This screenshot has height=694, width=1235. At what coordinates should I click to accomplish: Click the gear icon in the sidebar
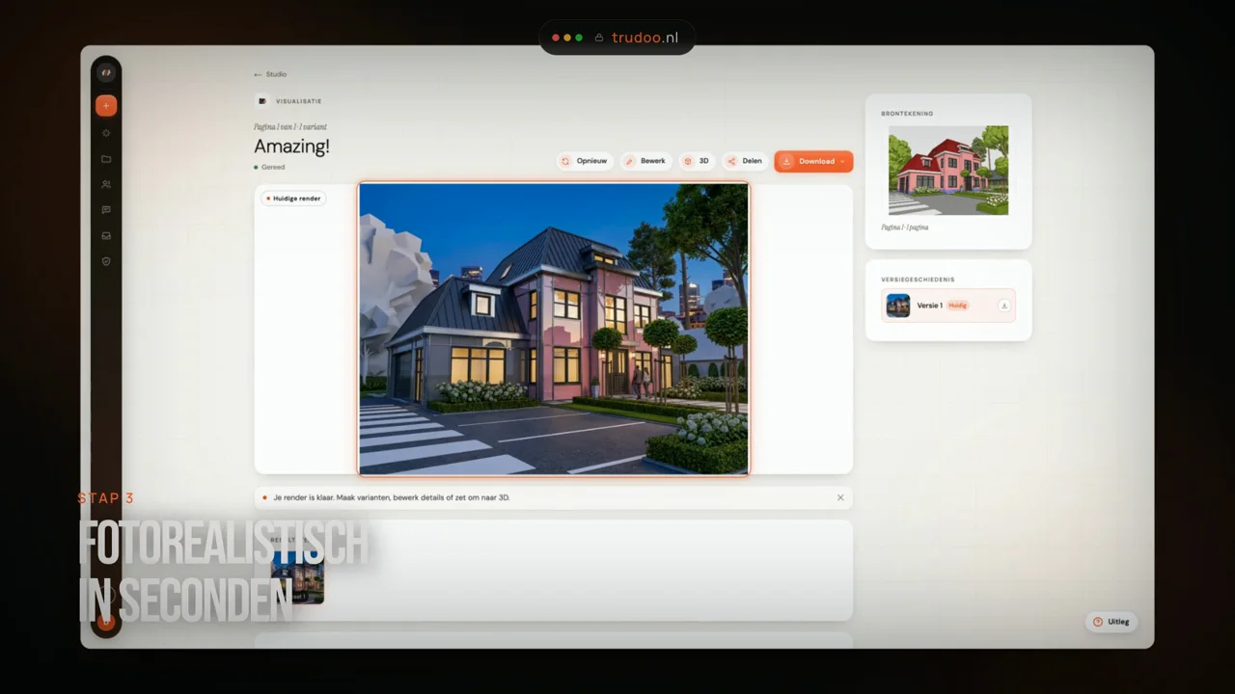click(106, 133)
